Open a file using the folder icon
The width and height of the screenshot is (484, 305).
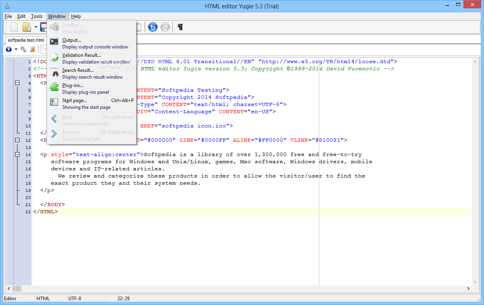[x=27, y=27]
